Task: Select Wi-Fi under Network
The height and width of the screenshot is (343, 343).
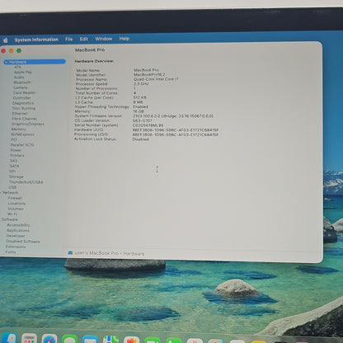Action: (x=12, y=214)
